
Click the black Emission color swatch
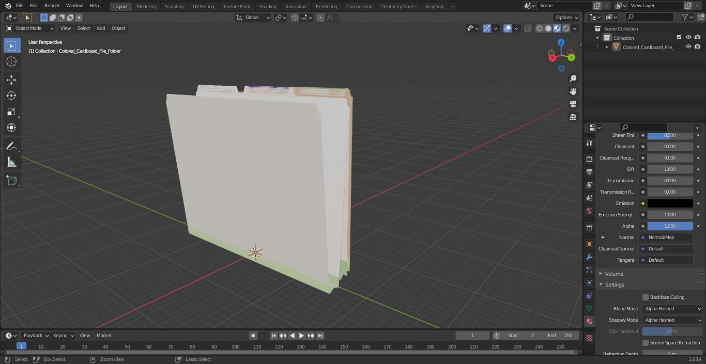[x=670, y=203]
